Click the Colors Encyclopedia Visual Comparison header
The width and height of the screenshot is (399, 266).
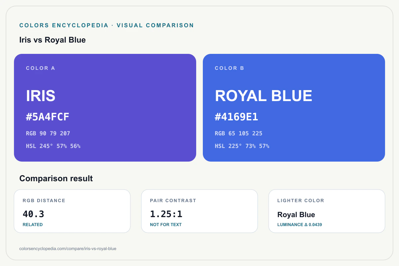tap(106, 25)
